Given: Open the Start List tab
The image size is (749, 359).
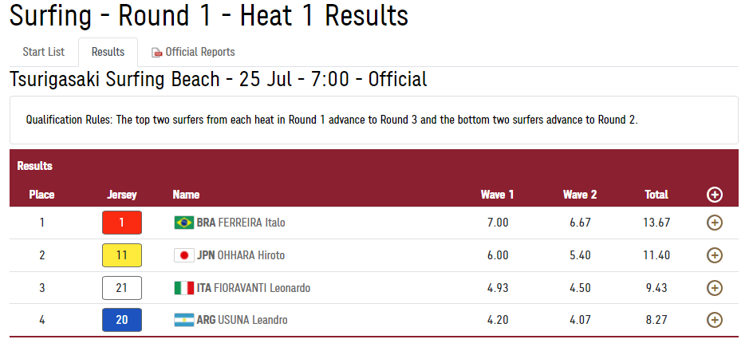Looking at the screenshot, I should click(x=43, y=52).
